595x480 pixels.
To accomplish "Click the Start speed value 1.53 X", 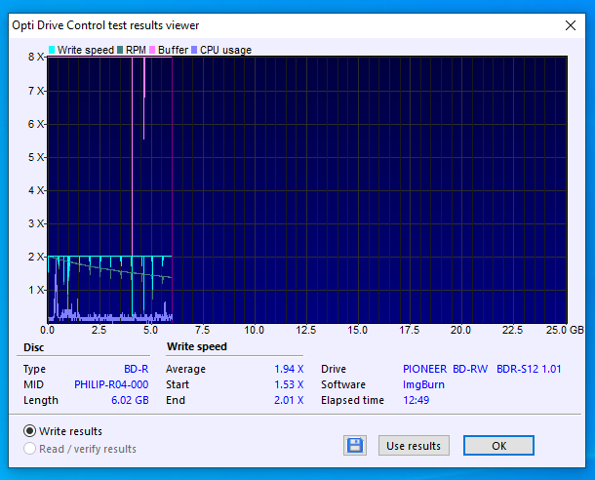I will point(289,384).
